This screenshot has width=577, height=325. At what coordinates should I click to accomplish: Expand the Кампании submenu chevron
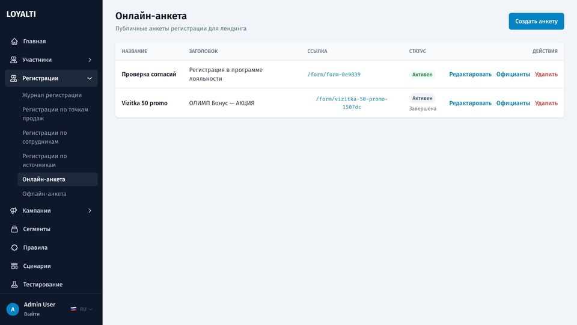(90, 211)
